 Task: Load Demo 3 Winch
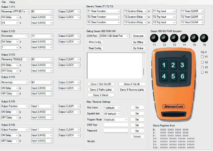[101, 95]
